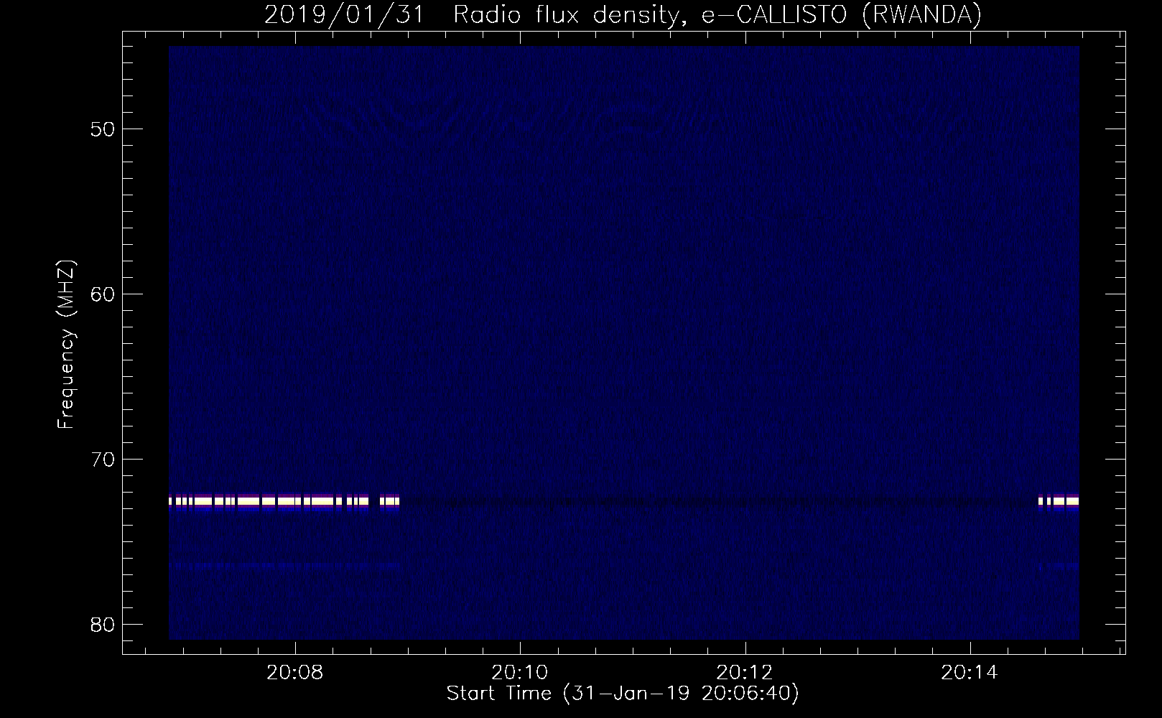Viewport: 1162px width, 718px height.
Task: Click the bright emission band near 20:07
Action: pos(284,501)
